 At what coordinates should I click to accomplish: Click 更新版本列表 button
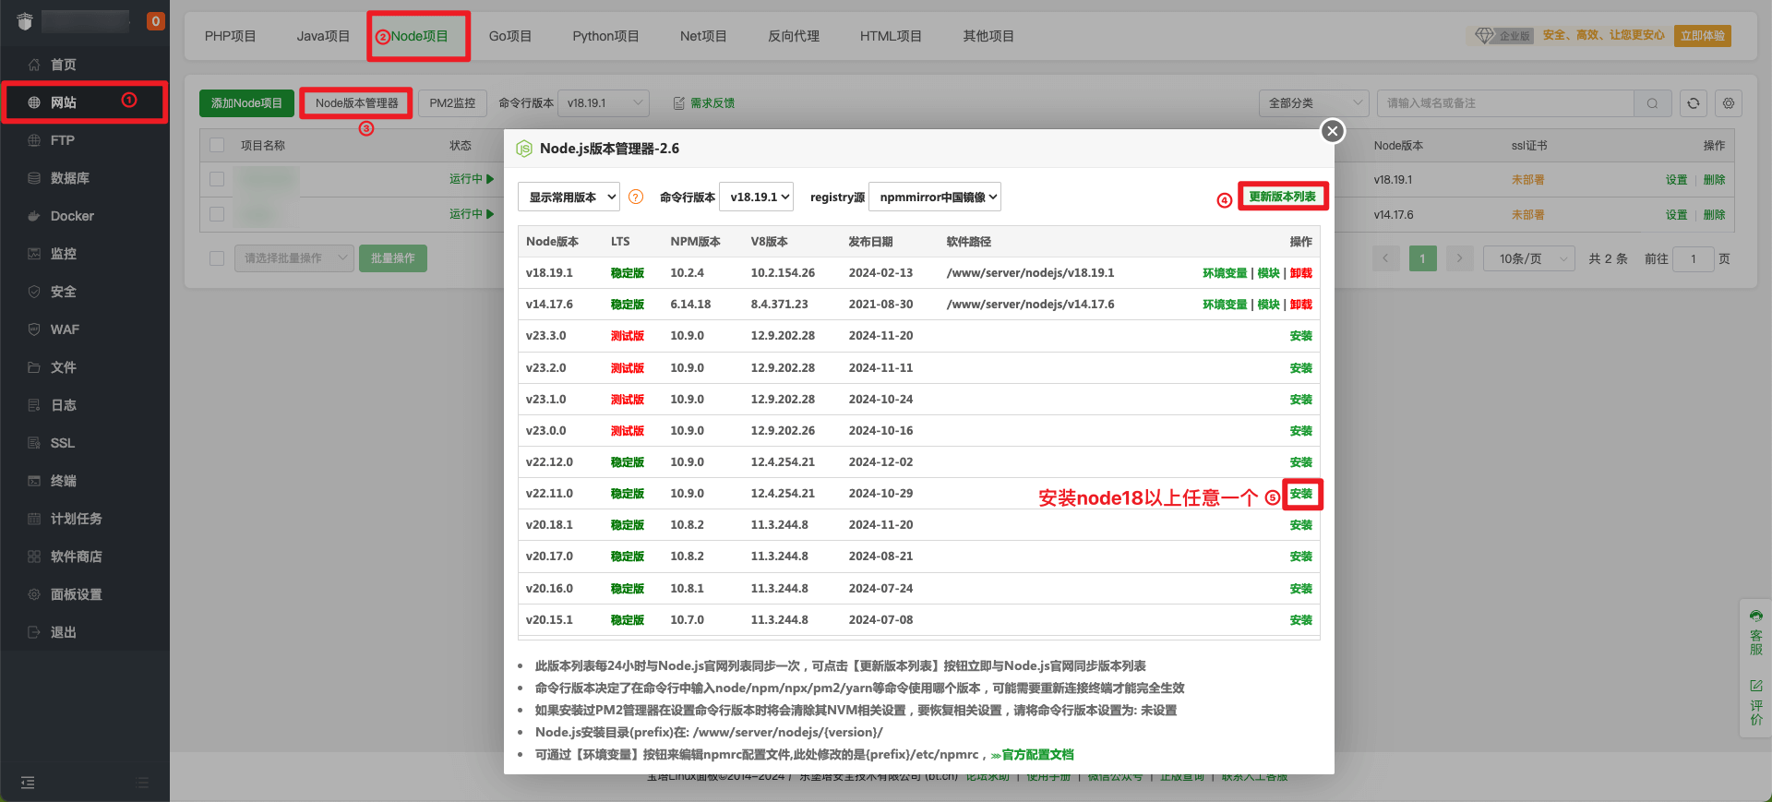1282,197
